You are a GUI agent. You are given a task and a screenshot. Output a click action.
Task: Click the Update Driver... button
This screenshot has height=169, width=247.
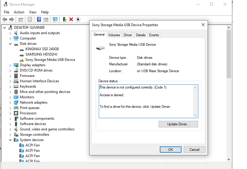[x=178, y=124]
